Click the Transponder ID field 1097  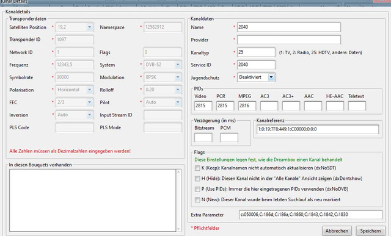tap(75, 40)
